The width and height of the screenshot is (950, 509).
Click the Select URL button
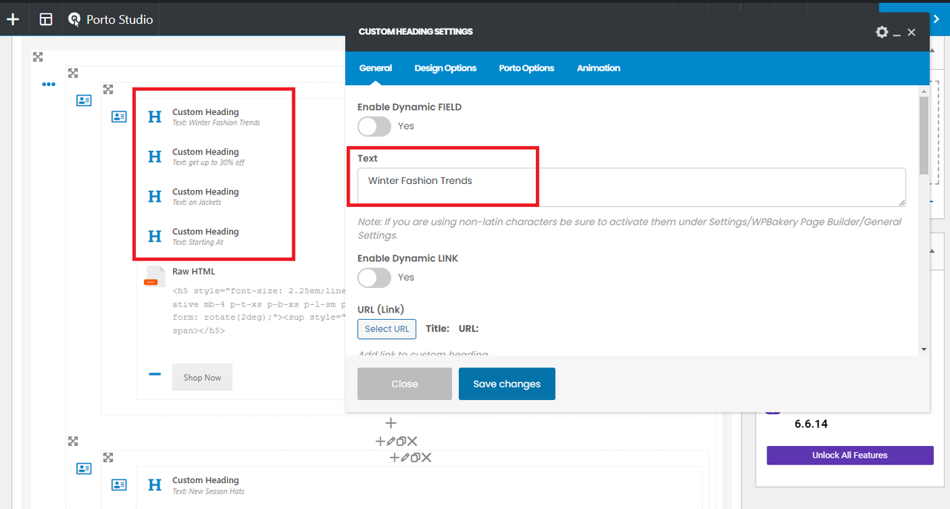pyautogui.click(x=387, y=329)
